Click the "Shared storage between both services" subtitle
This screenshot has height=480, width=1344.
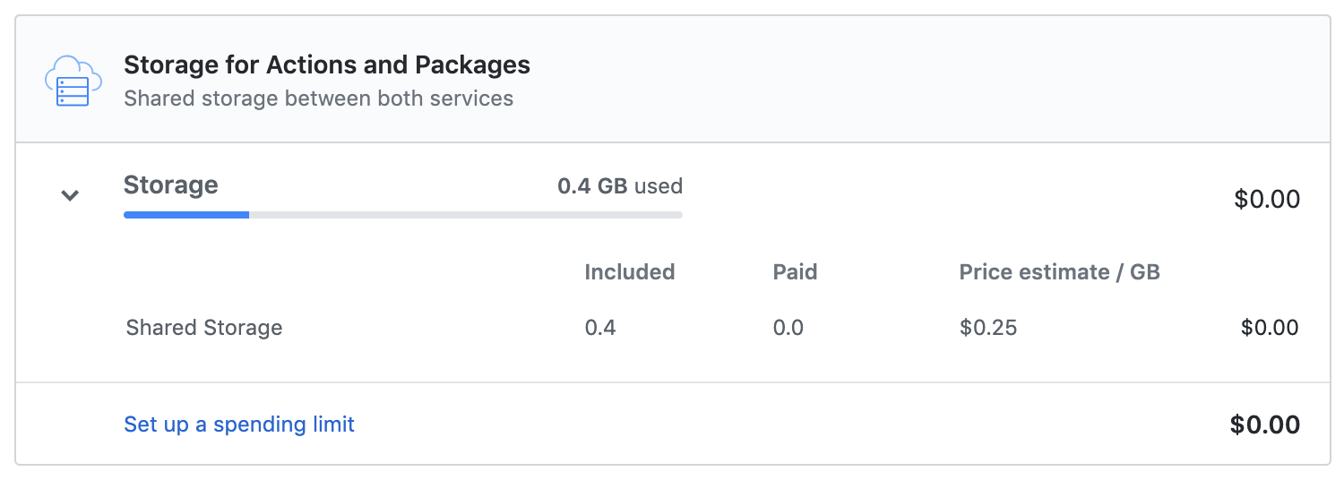point(318,99)
